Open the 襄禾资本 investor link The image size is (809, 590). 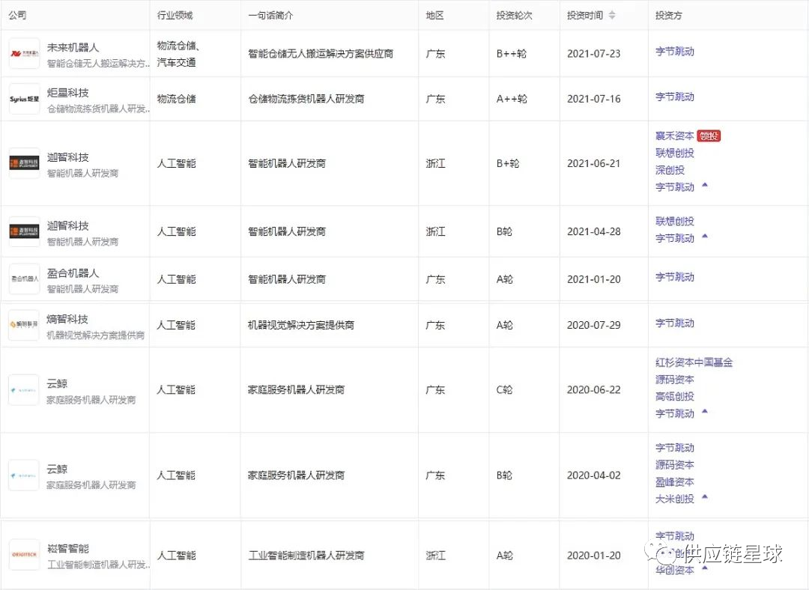pos(675,136)
